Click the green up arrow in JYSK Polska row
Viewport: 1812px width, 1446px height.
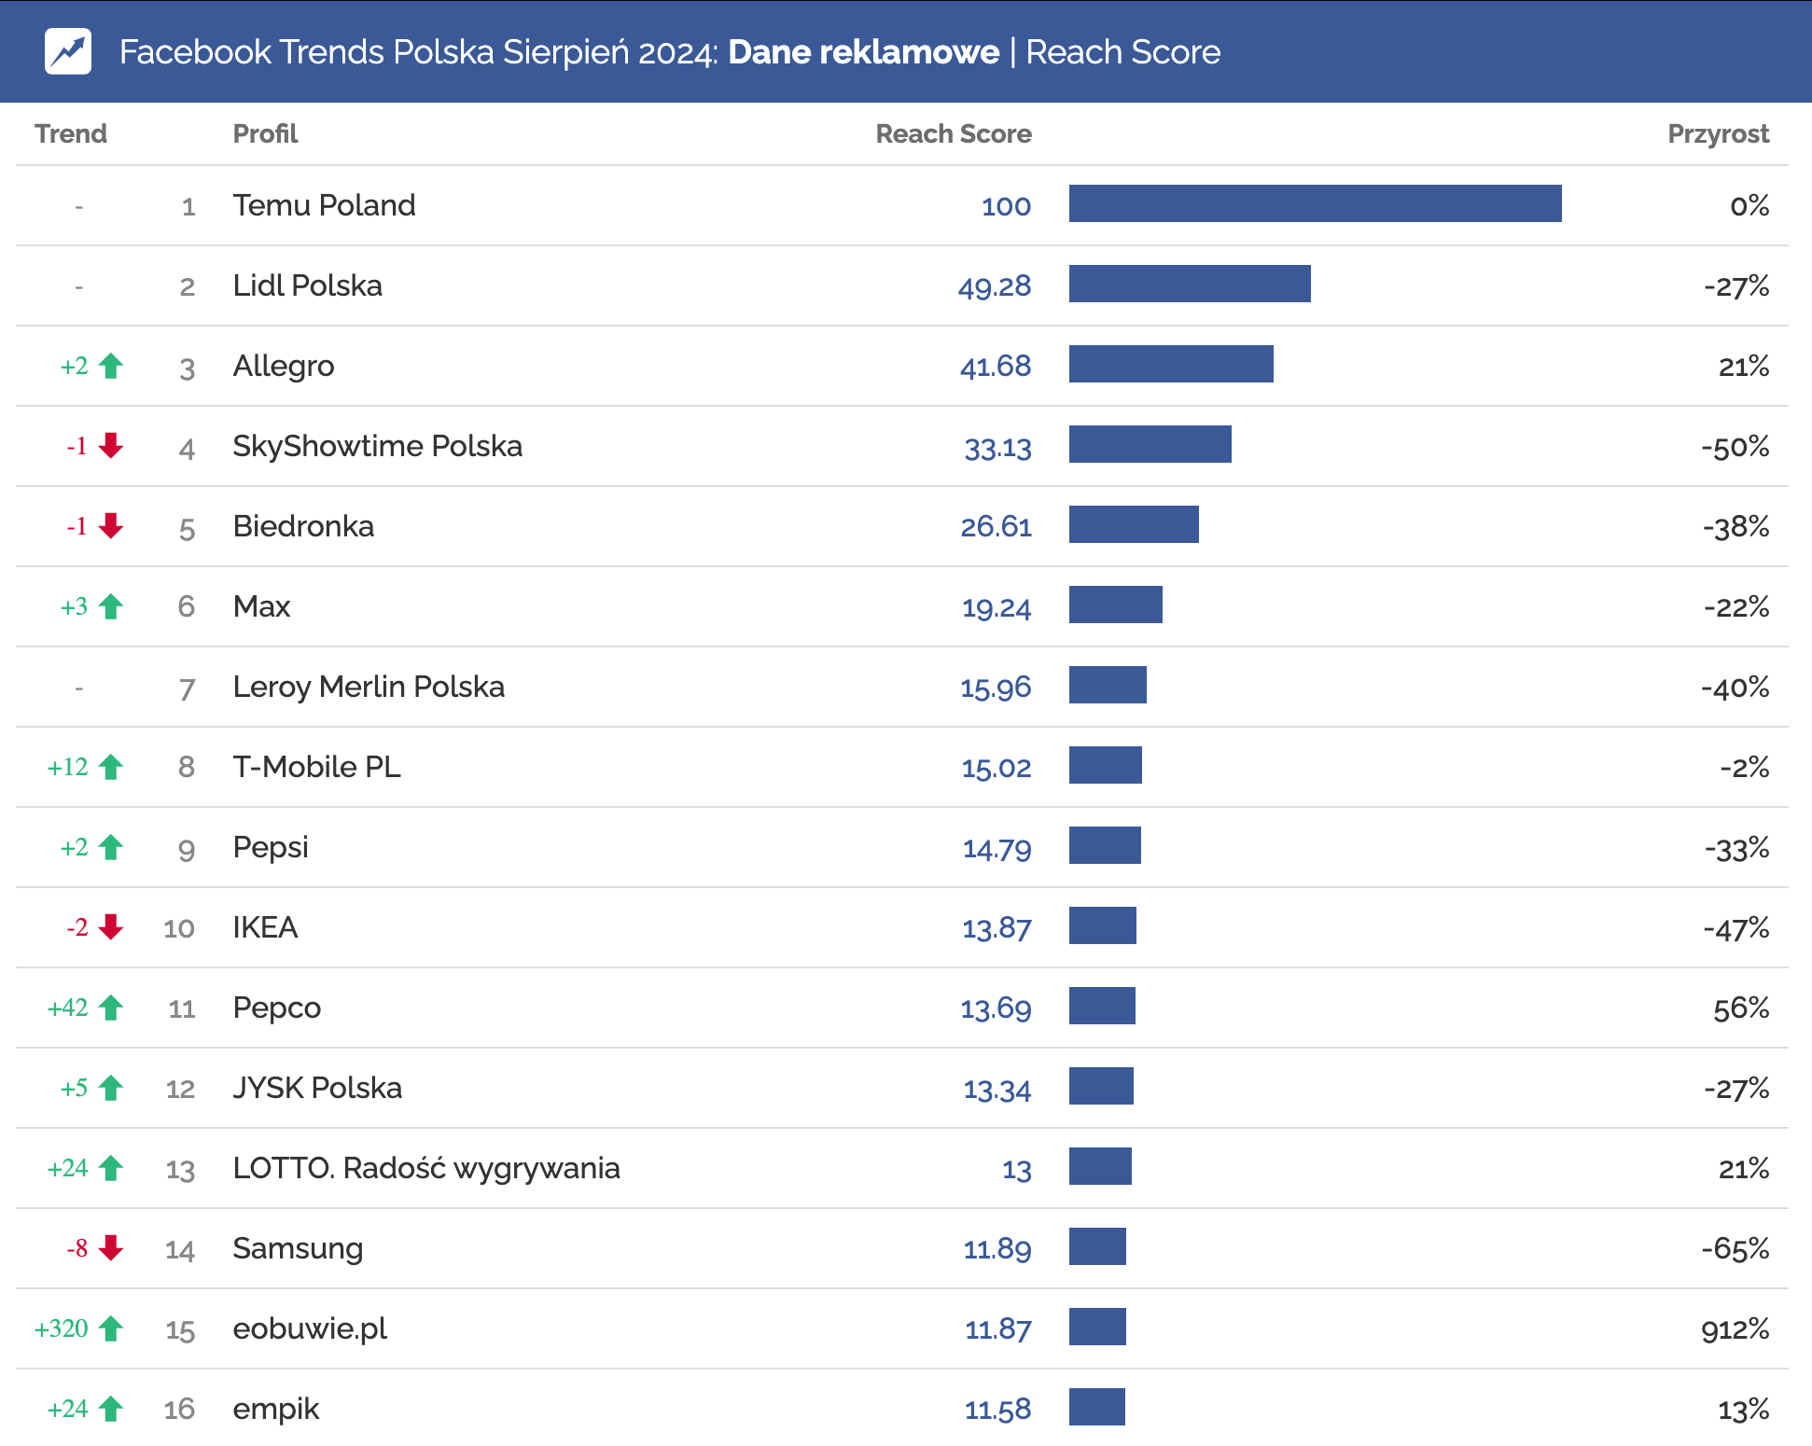click(x=111, y=1088)
